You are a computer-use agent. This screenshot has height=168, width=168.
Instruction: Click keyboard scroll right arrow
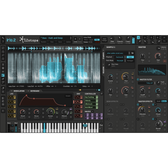click(x=100, y=128)
